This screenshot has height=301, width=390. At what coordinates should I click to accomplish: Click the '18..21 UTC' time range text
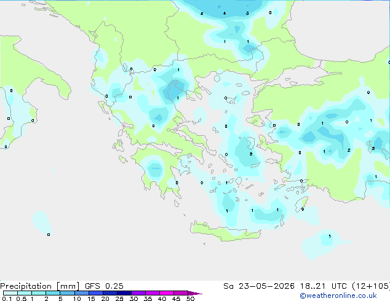tap(324, 286)
